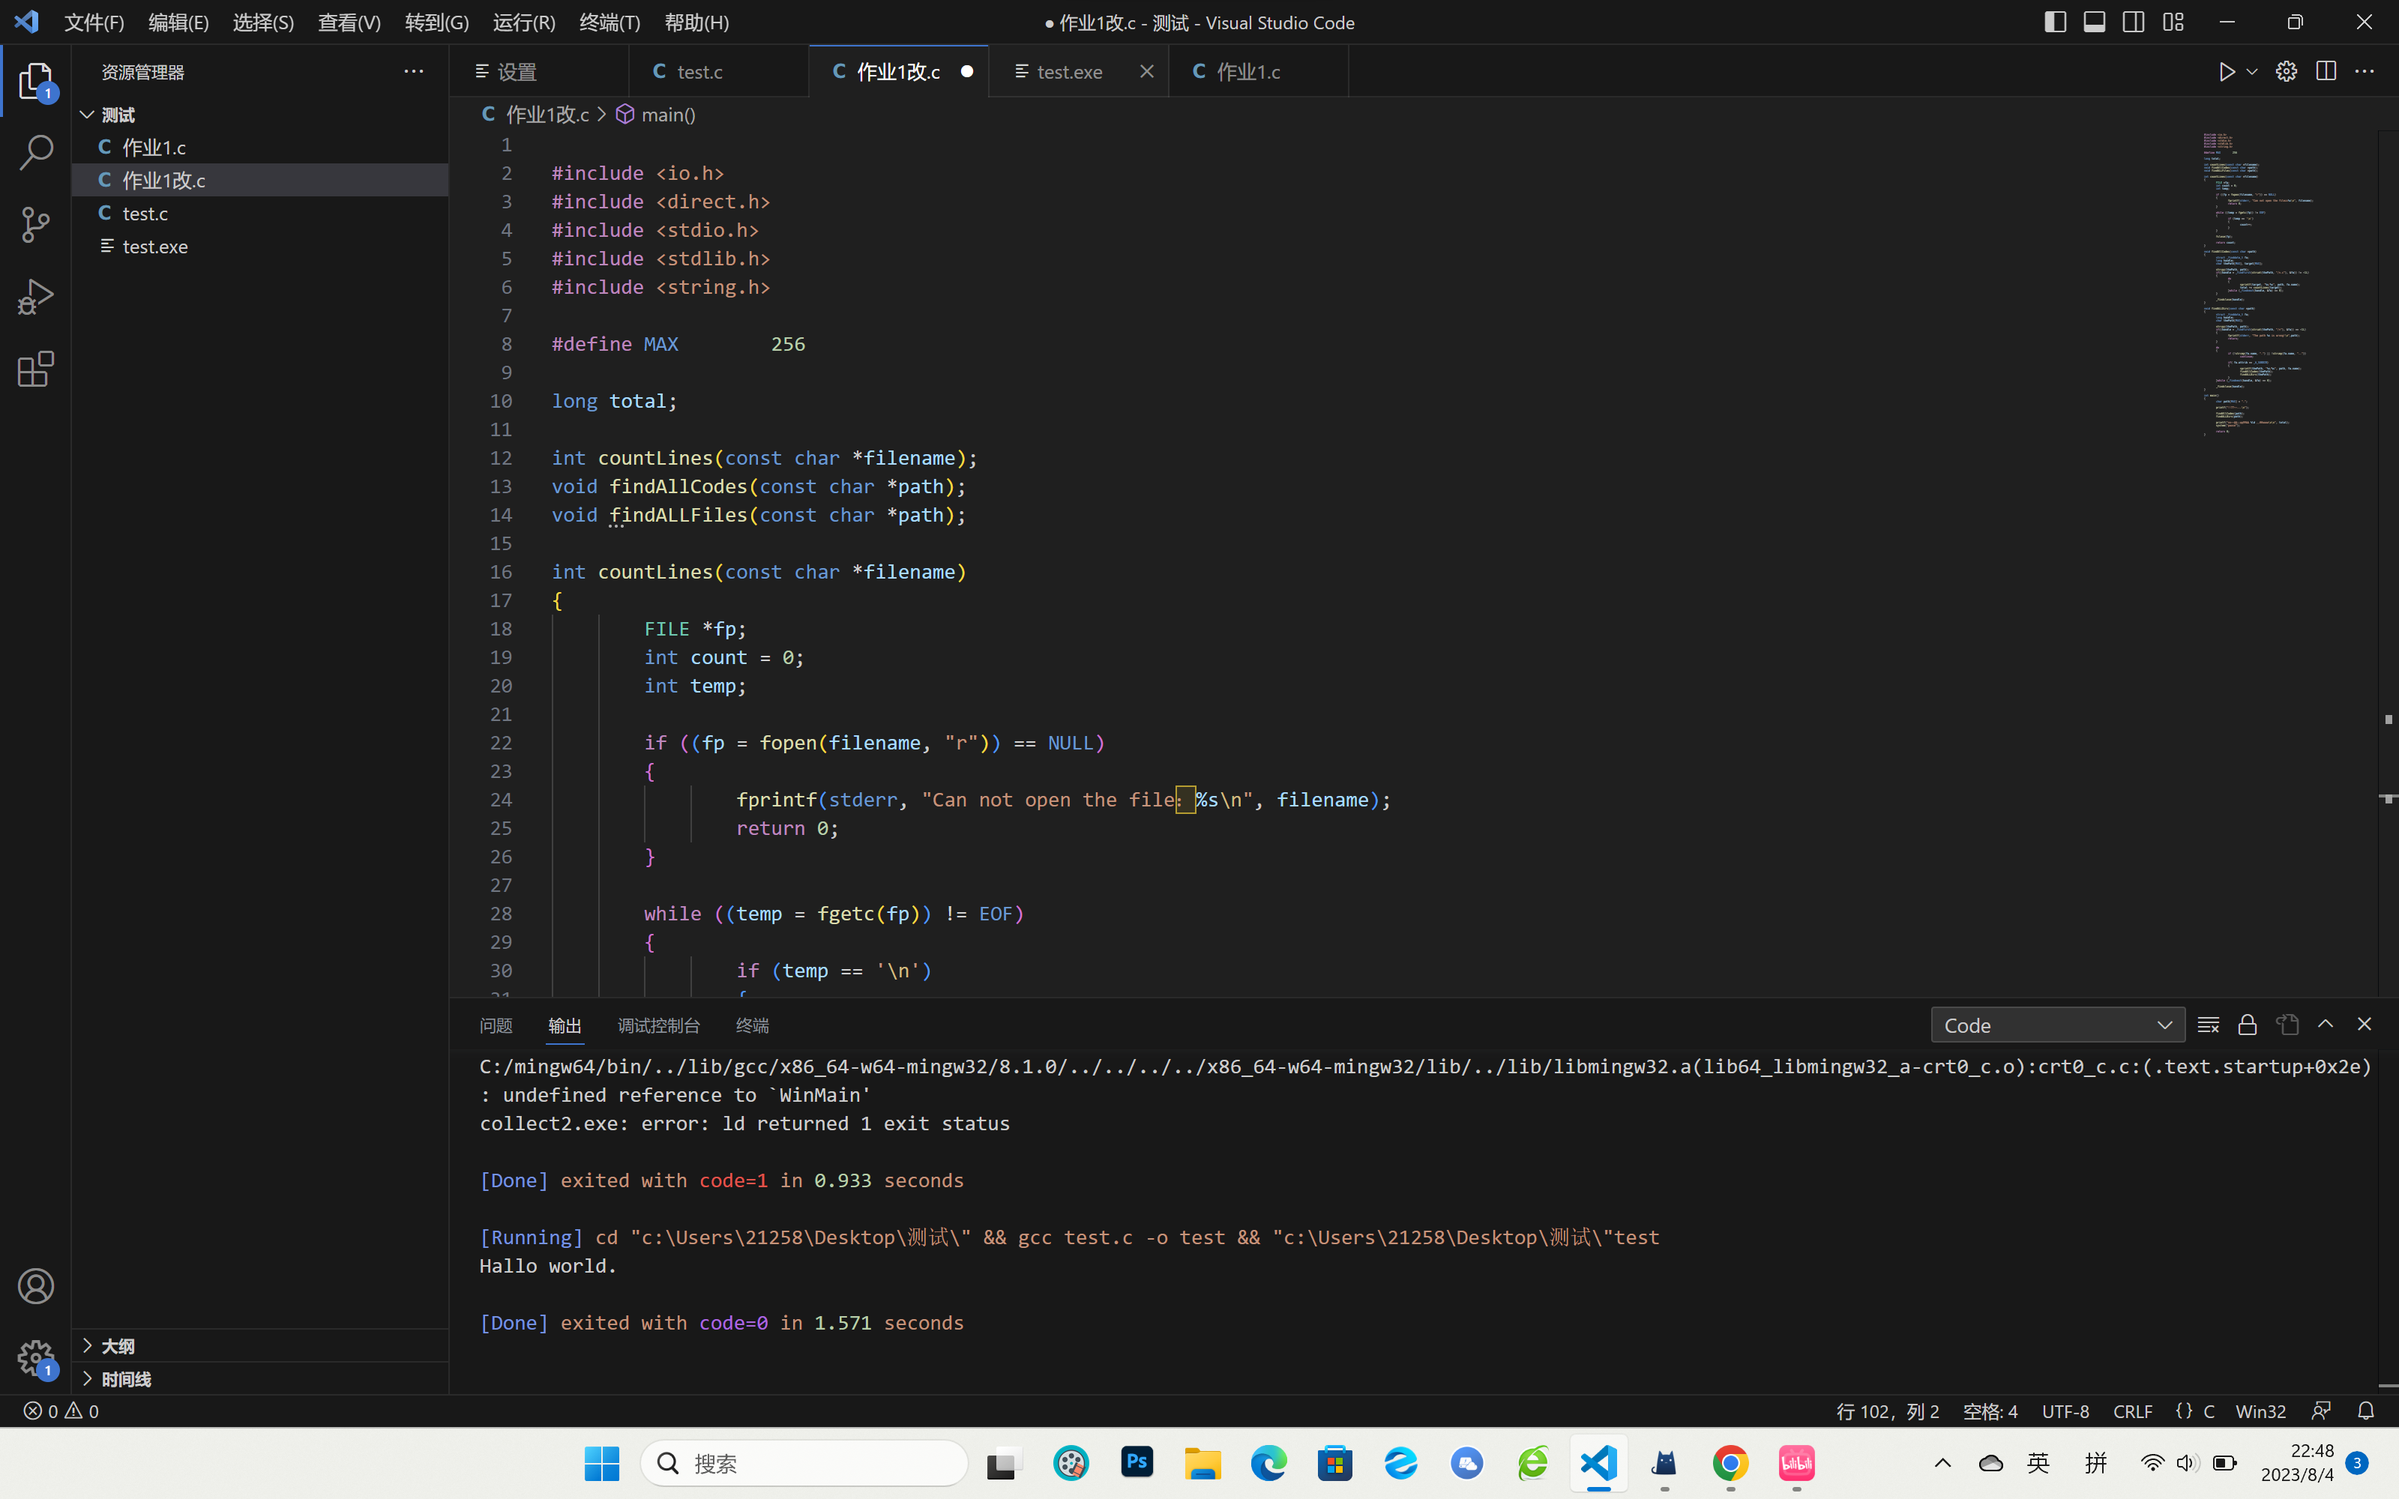
Task: Open run button dropdown arrow
Action: (2252, 71)
